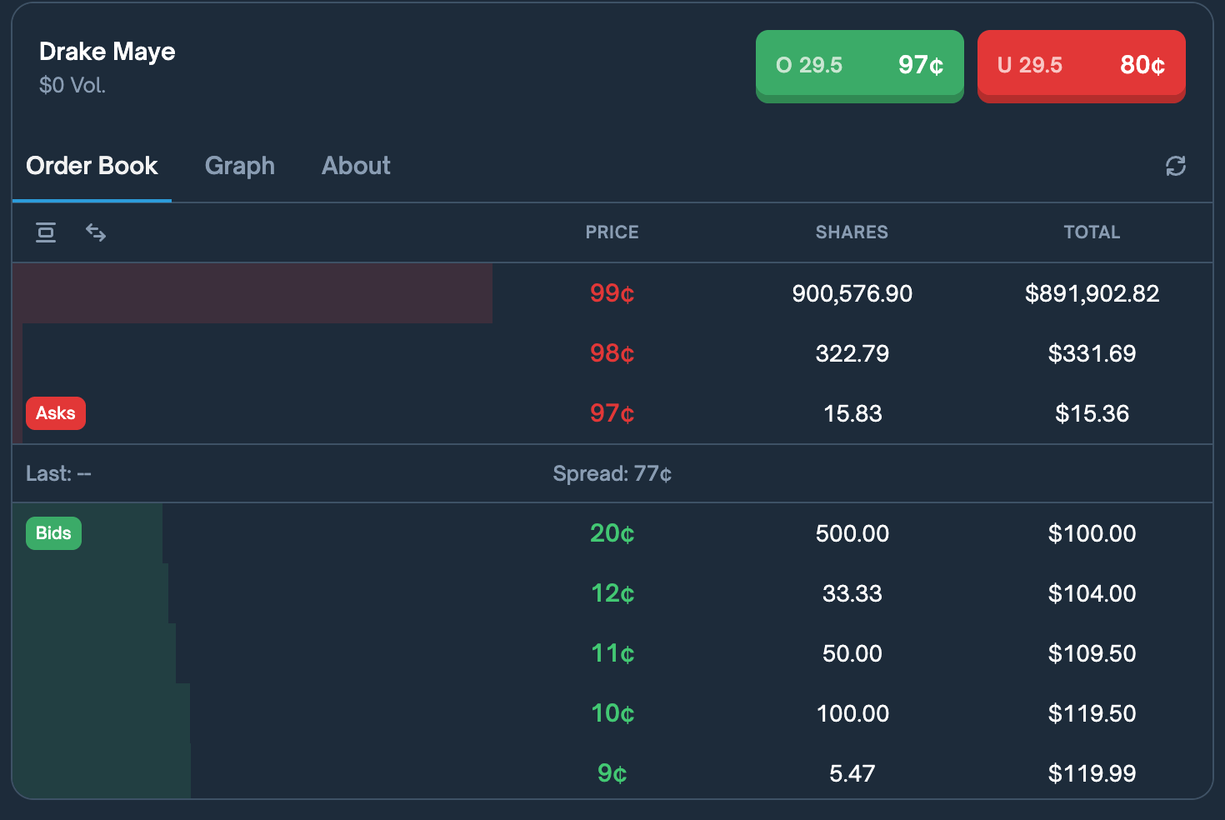This screenshot has width=1225, height=820.
Task: Select the 98¢ ask price row
Action: (x=612, y=353)
